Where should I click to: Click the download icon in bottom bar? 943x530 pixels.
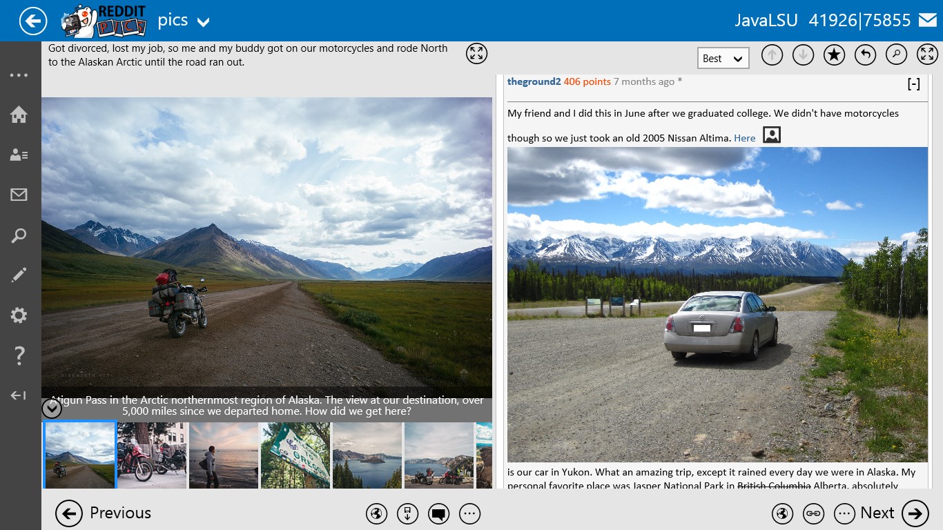407,513
